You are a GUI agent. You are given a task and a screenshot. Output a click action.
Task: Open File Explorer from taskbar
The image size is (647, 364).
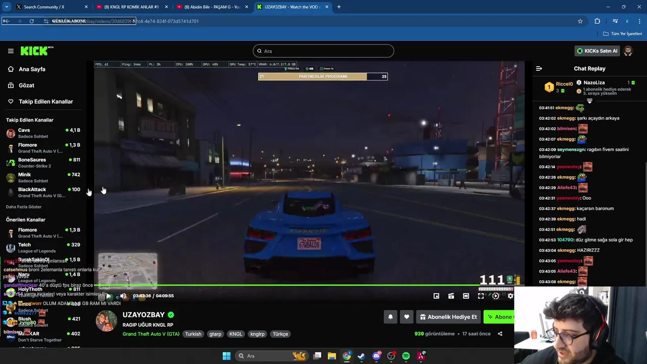(332, 356)
